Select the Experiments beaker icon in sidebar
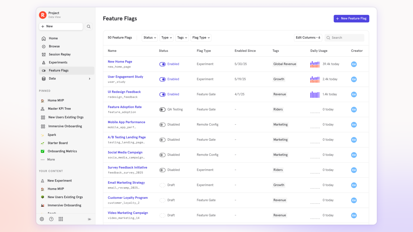This screenshot has height=232, width=413. 44,62
